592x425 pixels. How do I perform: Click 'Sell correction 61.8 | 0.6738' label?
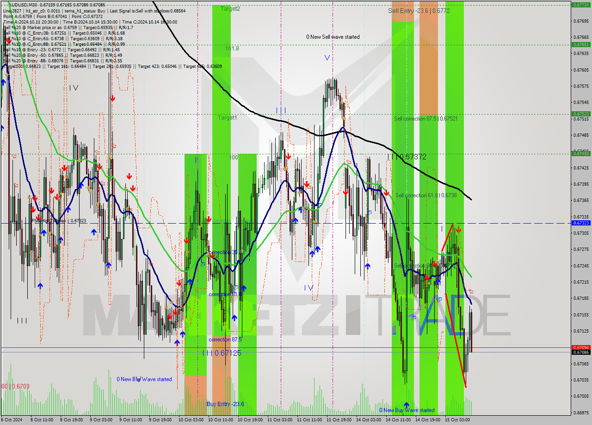click(x=426, y=195)
